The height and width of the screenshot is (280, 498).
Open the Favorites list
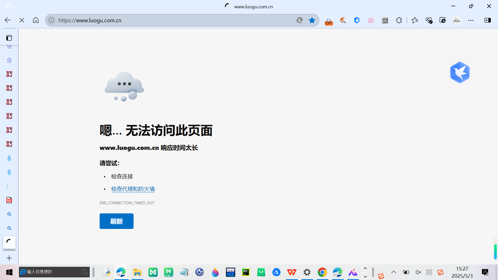tap(415, 20)
